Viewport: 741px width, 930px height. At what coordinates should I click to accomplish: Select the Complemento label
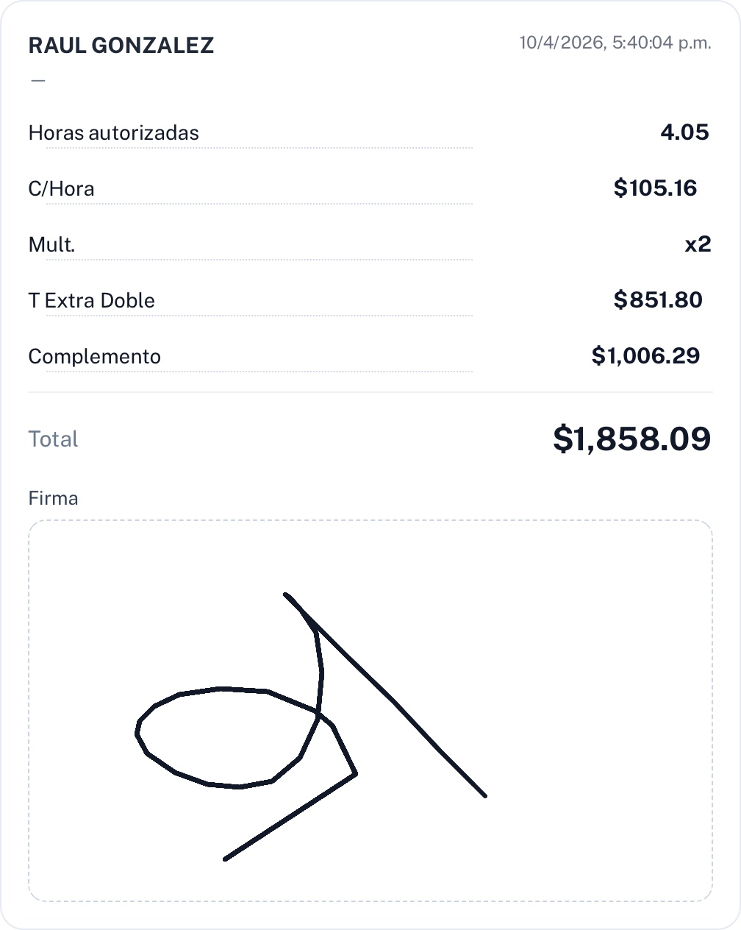point(94,357)
